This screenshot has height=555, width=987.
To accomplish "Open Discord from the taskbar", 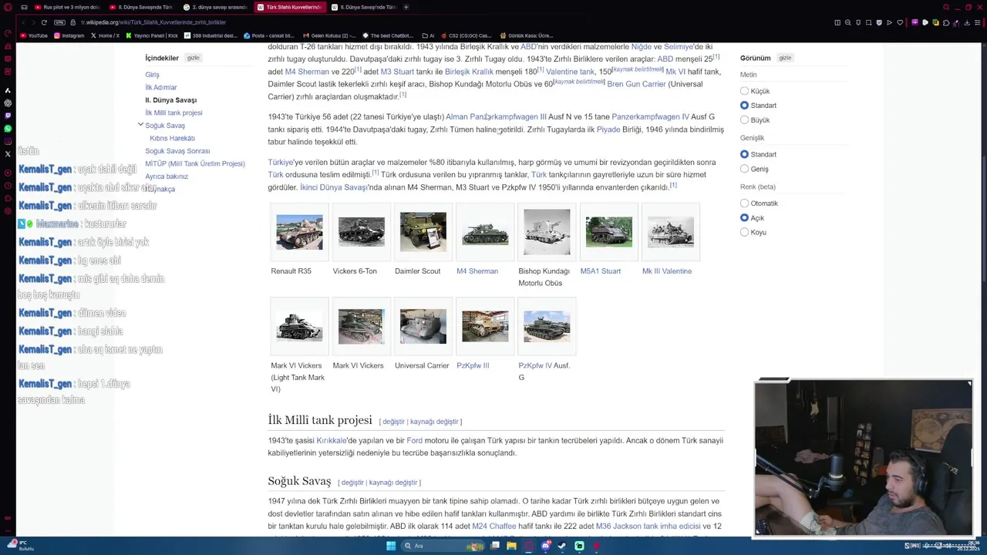I will click(x=545, y=546).
